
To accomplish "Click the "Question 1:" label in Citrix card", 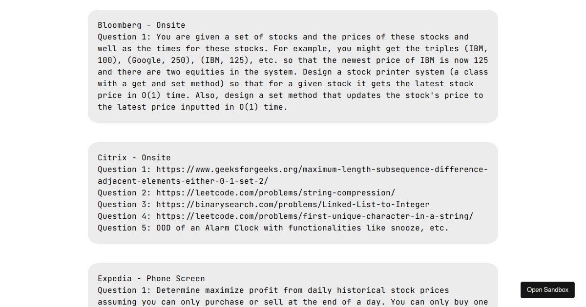I will [124, 170].
